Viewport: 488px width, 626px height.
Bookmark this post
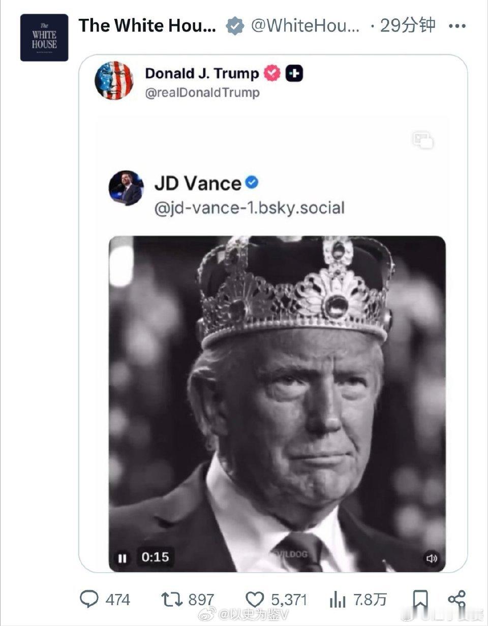[x=420, y=600]
